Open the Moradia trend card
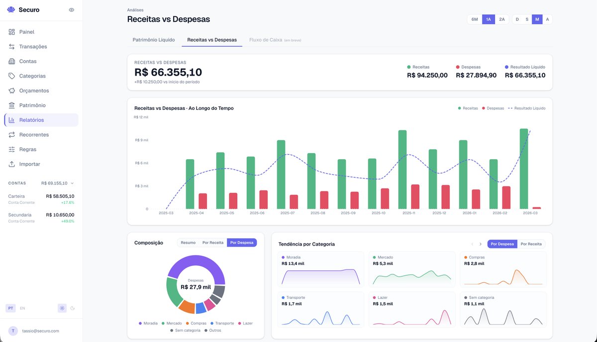 coord(321,269)
